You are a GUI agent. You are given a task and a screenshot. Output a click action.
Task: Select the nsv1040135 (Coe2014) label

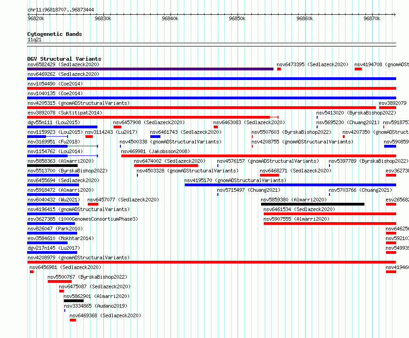[x=55, y=93]
